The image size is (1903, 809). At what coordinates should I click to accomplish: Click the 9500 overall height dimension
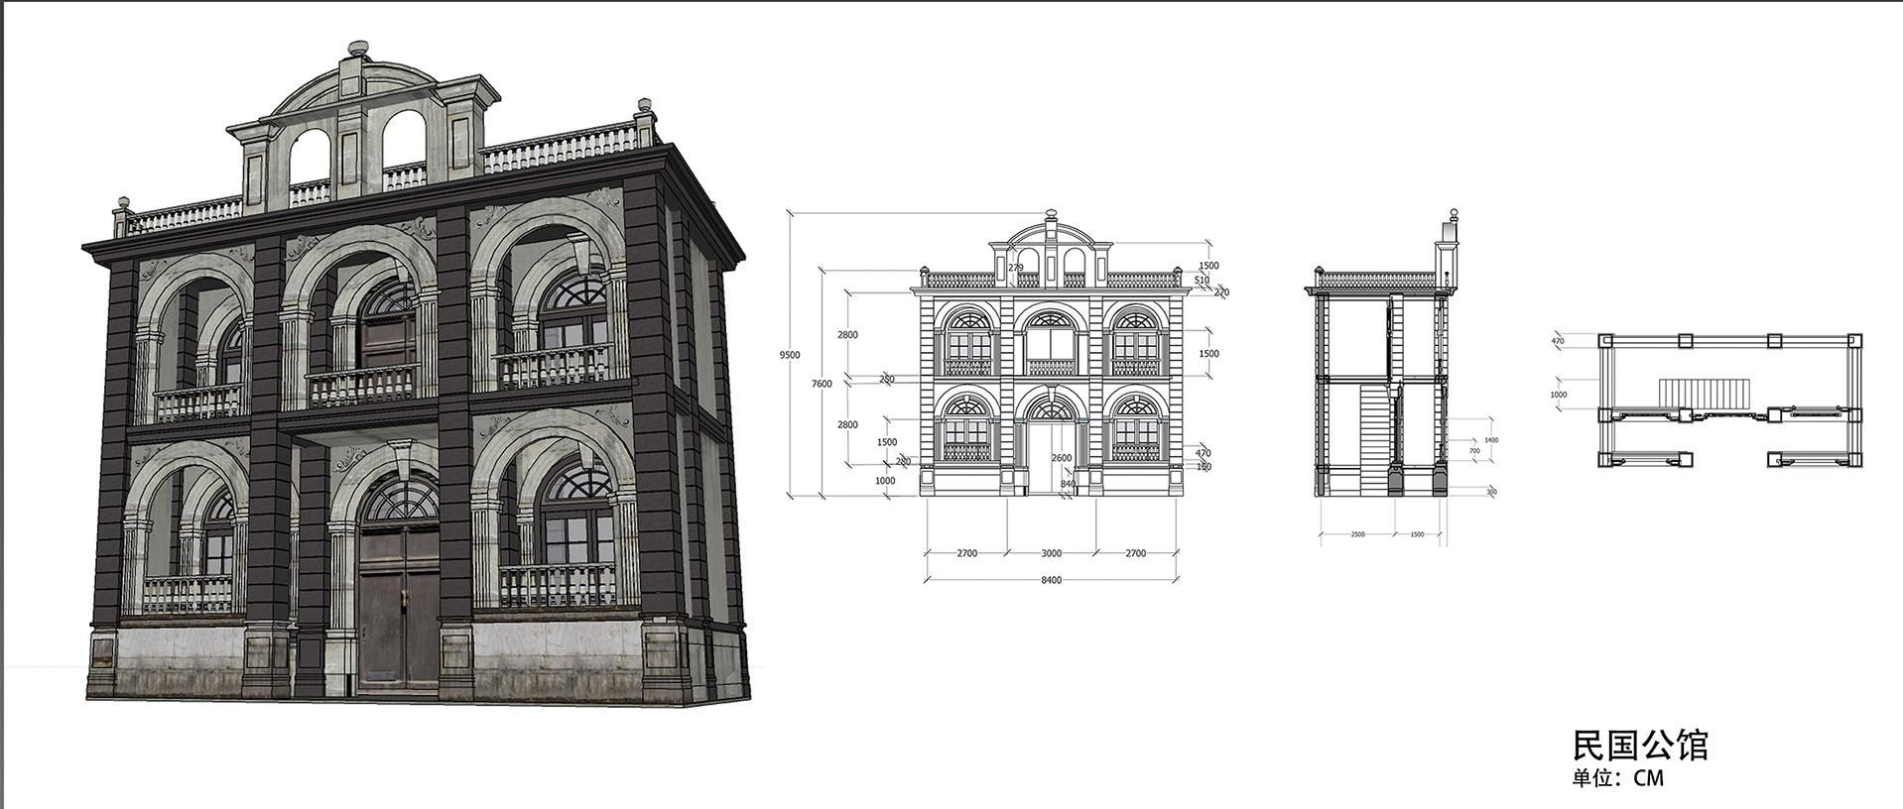pyautogui.click(x=790, y=355)
